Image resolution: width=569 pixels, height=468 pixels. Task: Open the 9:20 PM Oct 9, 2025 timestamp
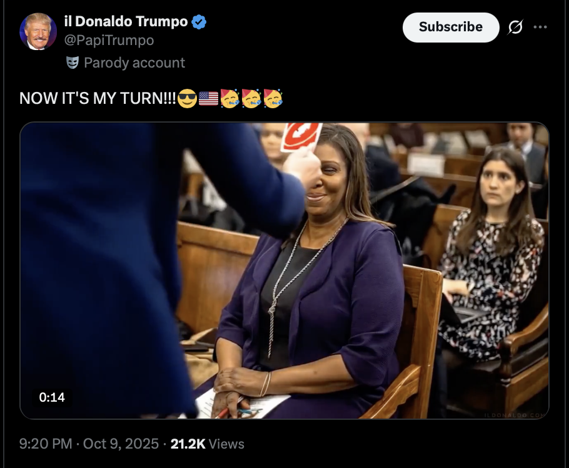[x=89, y=444]
